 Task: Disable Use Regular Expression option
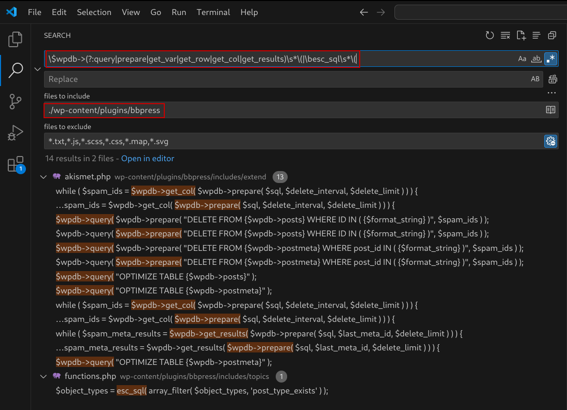tap(550, 59)
